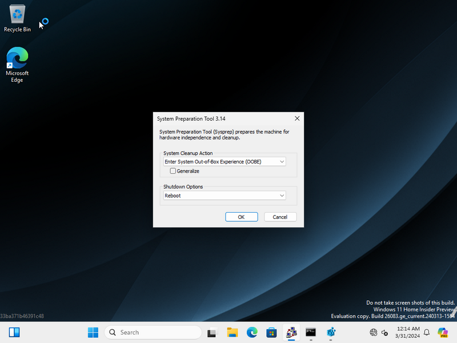The width and height of the screenshot is (457, 343).
Task: Switch to the Command Prompt taskbar window
Action: (x=311, y=332)
